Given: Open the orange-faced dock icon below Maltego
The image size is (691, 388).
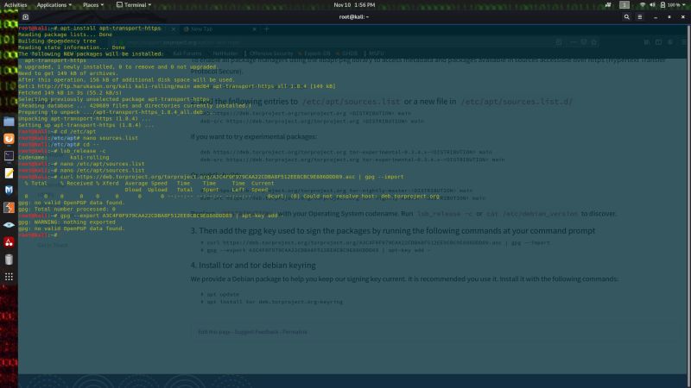Looking at the screenshot, I should click(x=9, y=207).
